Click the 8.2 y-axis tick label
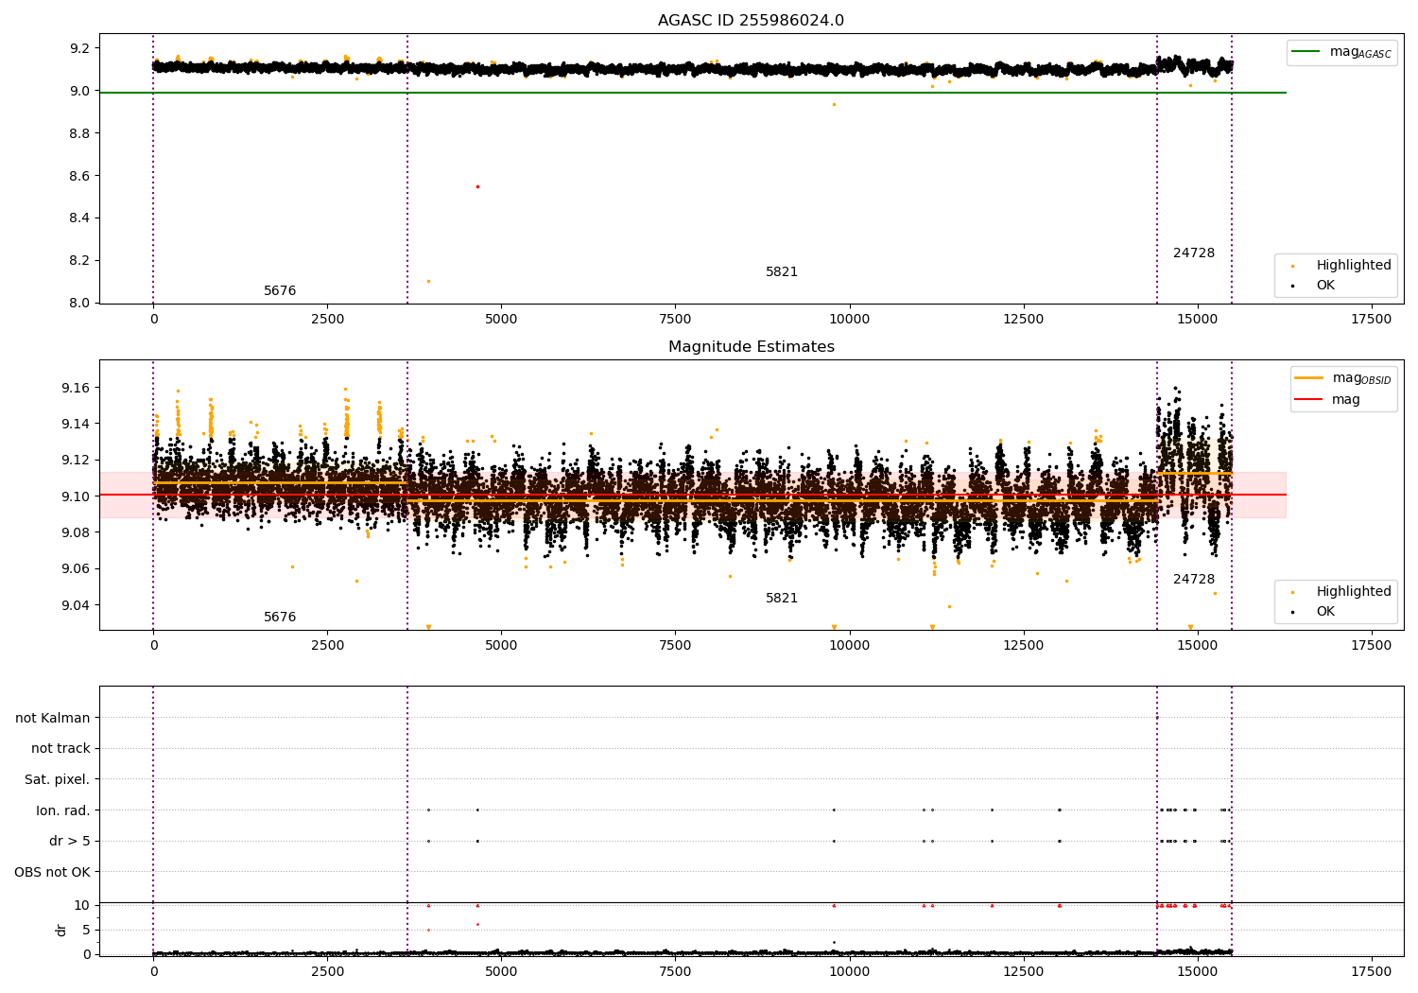 (79, 261)
